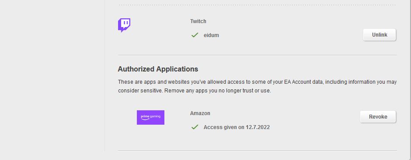Click the 'Remove any apps you no longer trust' sentence
Image resolution: width=411 pixels, height=160 pixels.
coord(218,91)
